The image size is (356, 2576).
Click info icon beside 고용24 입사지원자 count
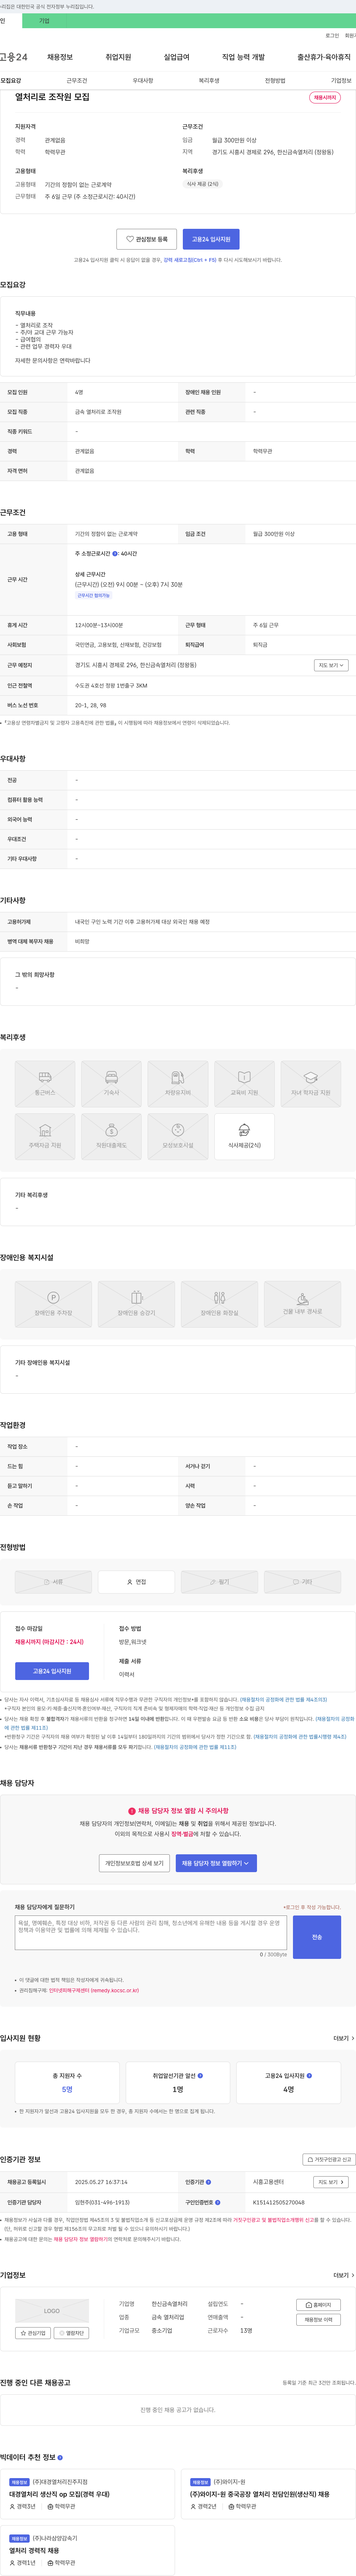pyautogui.click(x=308, y=2076)
